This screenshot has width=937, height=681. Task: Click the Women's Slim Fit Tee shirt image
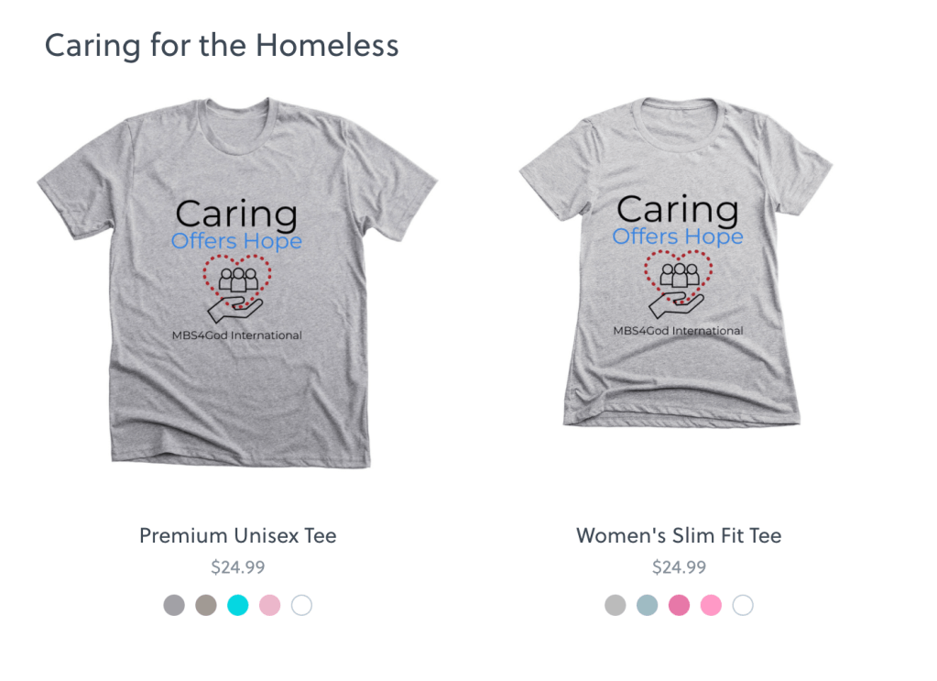point(678,376)
